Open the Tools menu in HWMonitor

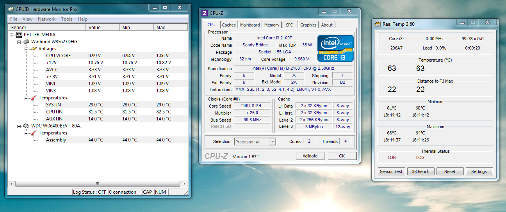pyautogui.click(x=67, y=19)
